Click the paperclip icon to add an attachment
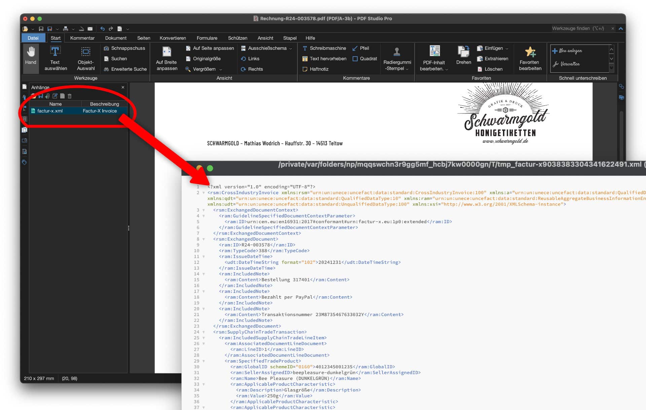The image size is (646, 410). coord(48,97)
